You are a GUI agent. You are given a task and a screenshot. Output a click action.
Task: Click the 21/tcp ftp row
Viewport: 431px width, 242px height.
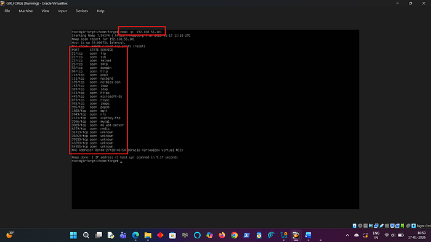89,53
